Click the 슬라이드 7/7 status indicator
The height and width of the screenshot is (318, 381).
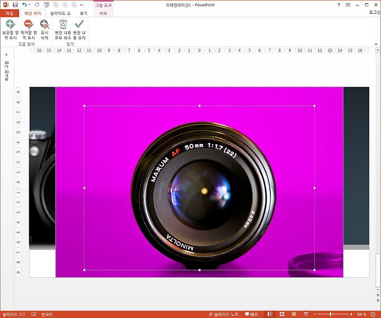14,314
